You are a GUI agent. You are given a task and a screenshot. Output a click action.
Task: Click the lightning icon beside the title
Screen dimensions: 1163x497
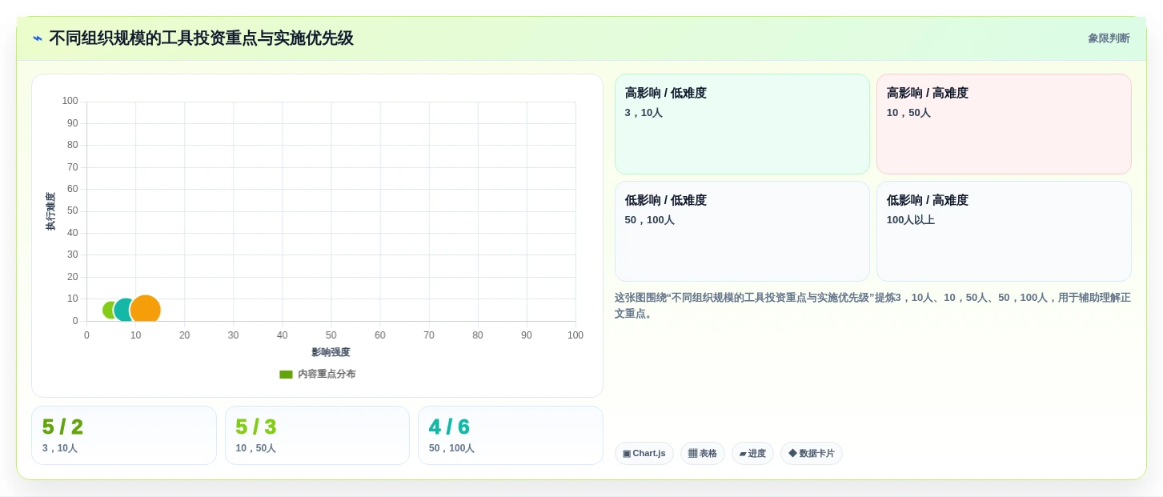tap(38, 38)
